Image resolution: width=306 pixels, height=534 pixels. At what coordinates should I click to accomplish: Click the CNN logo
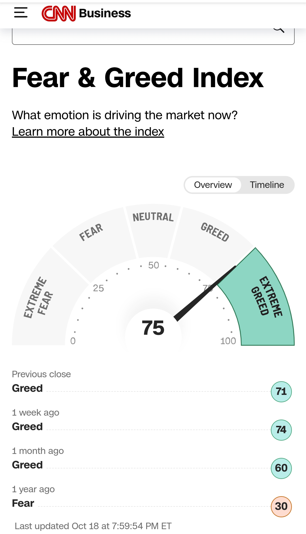(x=59, y=13)
